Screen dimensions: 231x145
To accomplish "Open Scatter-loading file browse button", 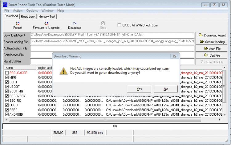I will pyautogui.click(x=211, y=42).
